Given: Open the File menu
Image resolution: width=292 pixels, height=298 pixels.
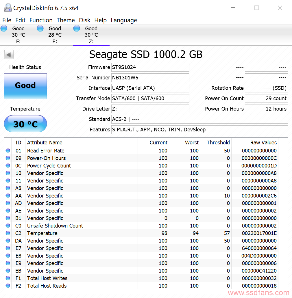Looking at the screenshot, I should coord(7,20).
